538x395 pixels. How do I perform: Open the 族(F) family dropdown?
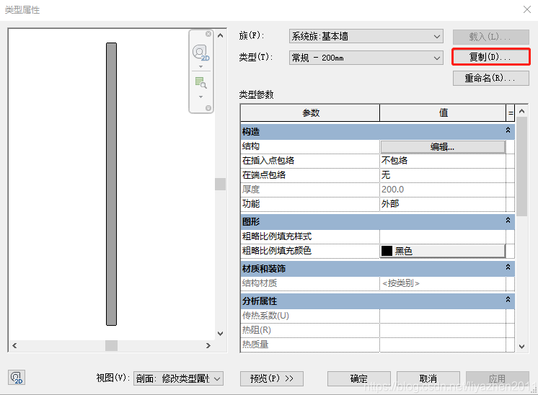click(366, 36)
